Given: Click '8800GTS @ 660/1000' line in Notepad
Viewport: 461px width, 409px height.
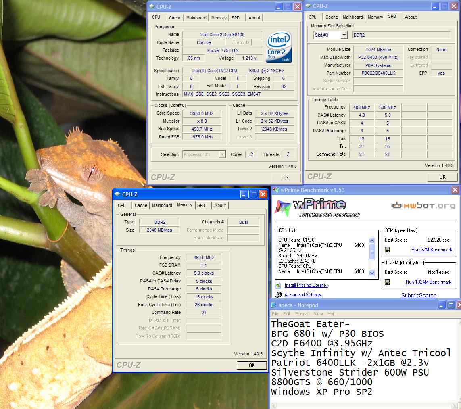Looking at the screenshot, I should pyautogui.click(x=321, y=382).
